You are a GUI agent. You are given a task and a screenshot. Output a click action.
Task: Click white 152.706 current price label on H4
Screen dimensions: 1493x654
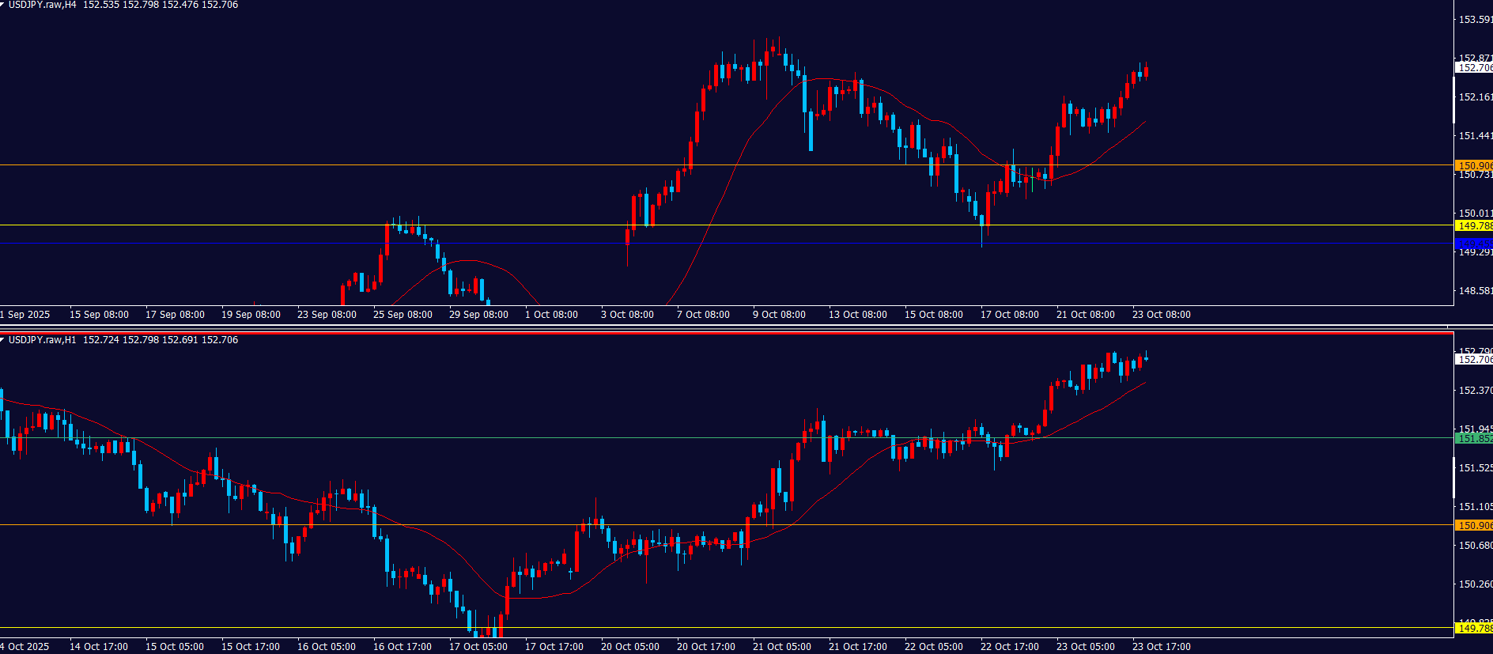[x=1474, y=68]
